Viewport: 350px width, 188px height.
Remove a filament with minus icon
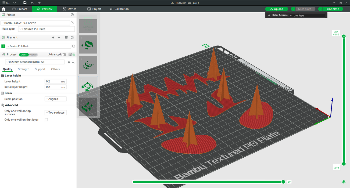coord(59,38)
